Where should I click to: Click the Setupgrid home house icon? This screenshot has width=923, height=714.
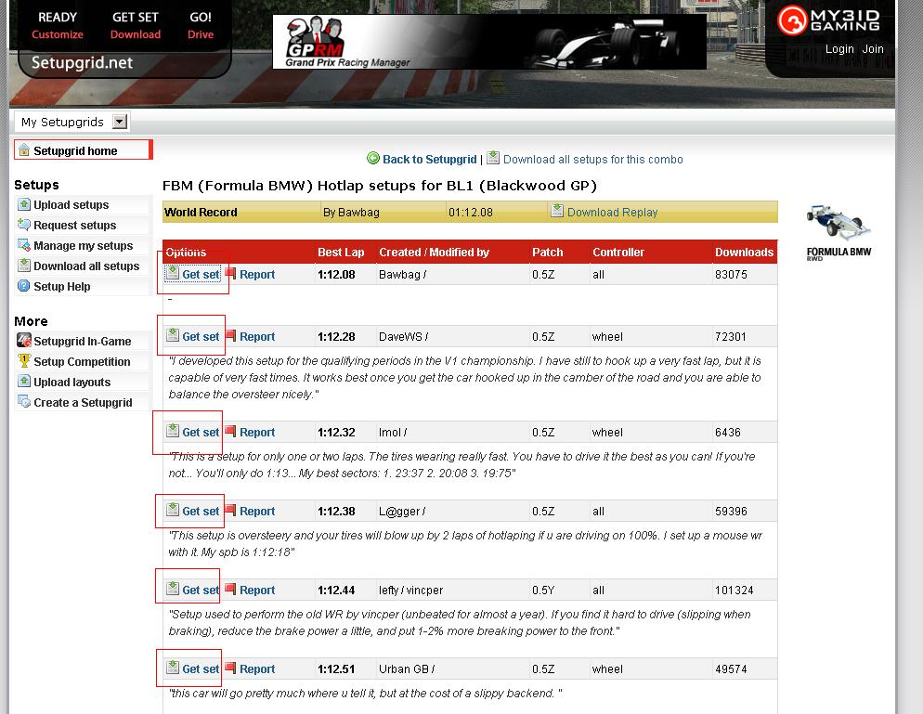pos(24,150)
